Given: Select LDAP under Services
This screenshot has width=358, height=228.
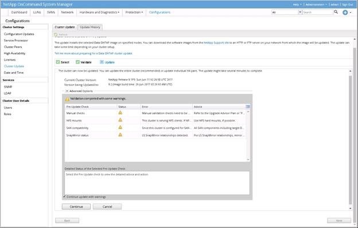Looking at the screenshot, I should (7, 93).
